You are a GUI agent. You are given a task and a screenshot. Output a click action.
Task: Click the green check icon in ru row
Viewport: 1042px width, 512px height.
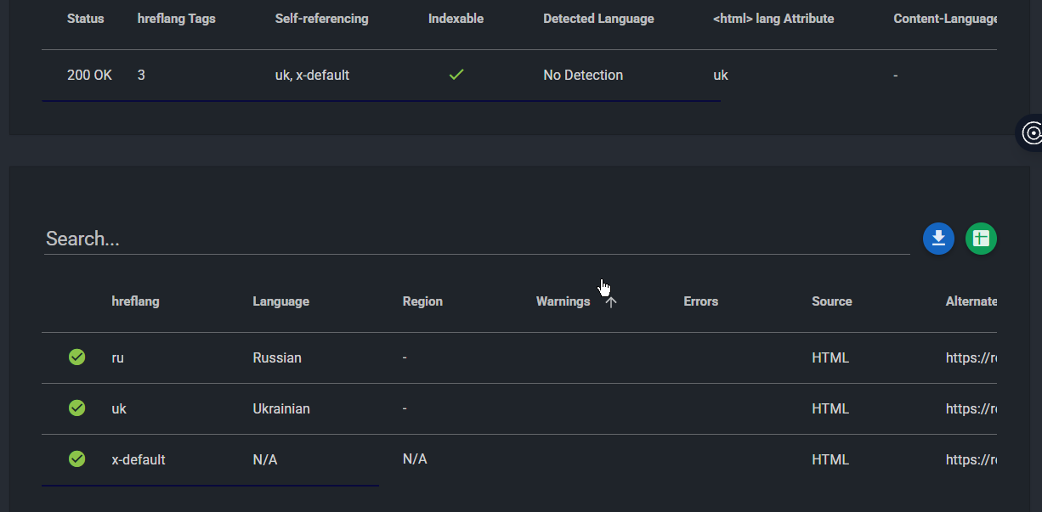(77, 357)
